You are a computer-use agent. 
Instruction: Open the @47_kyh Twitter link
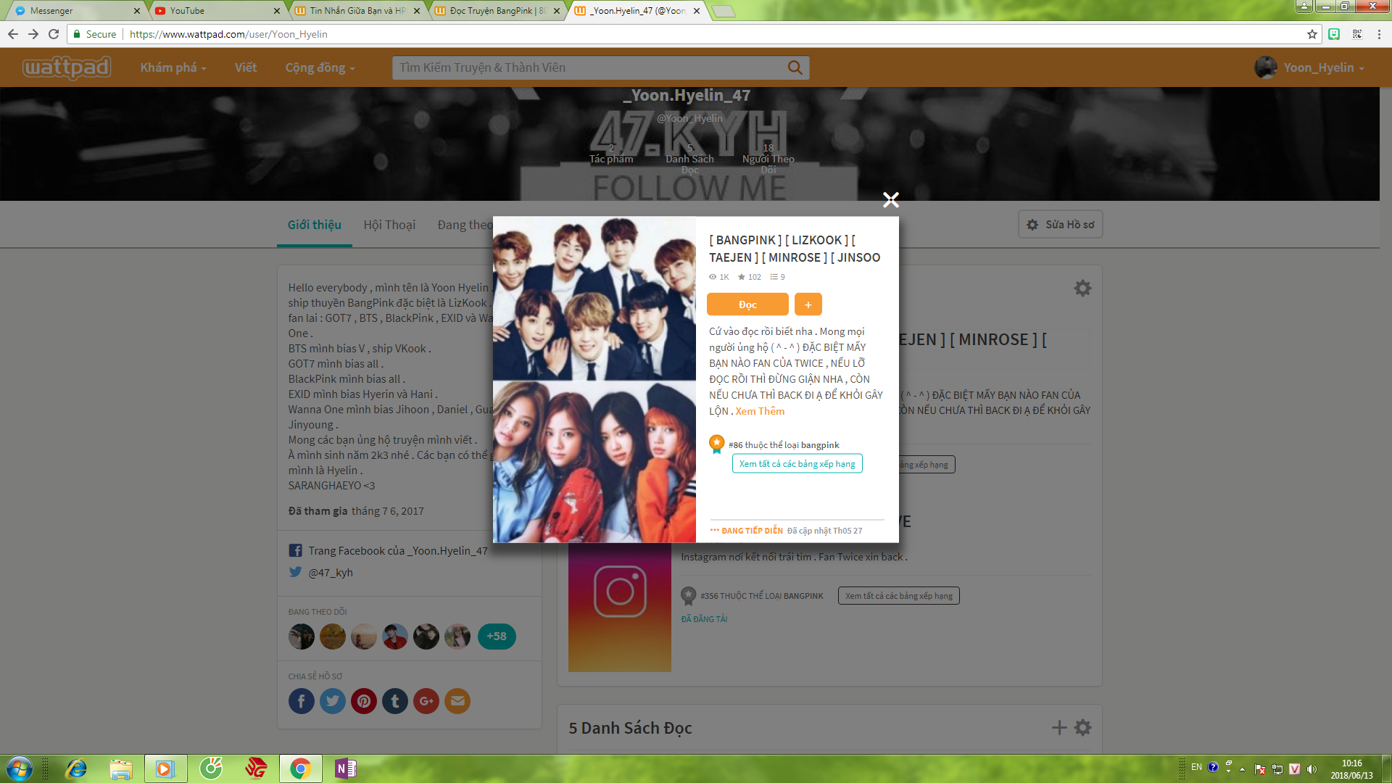(330, 572)
